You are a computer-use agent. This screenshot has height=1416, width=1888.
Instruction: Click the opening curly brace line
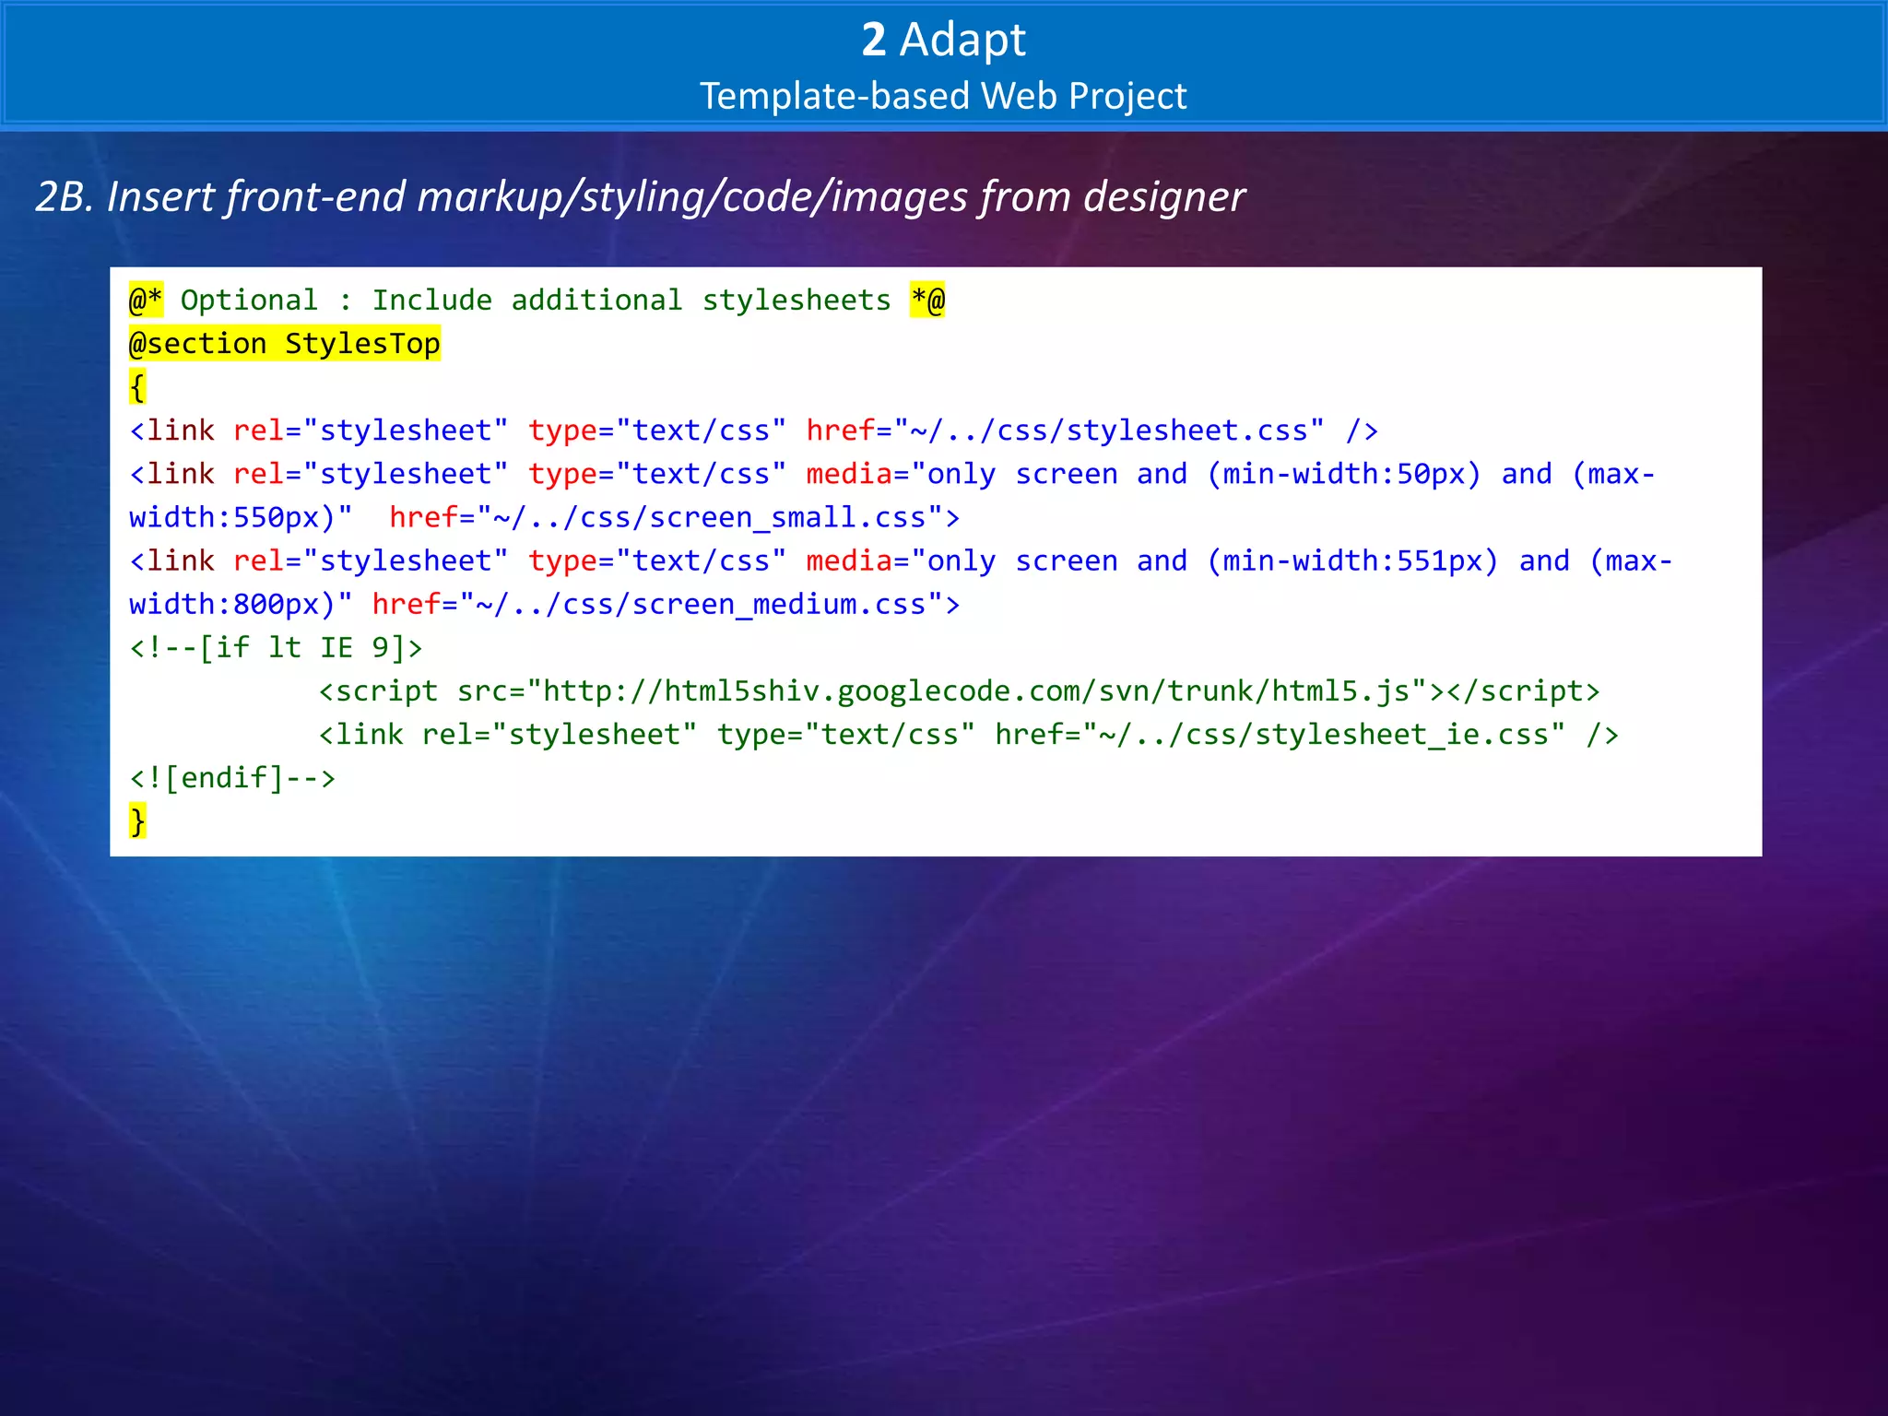[137, 387]
